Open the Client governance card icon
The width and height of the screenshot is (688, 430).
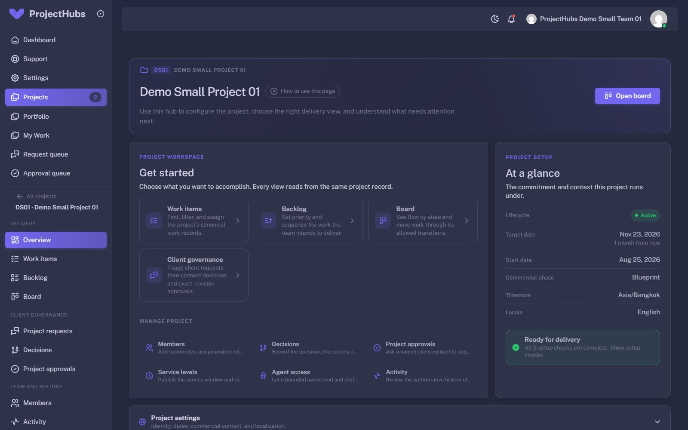click(154, 275)
